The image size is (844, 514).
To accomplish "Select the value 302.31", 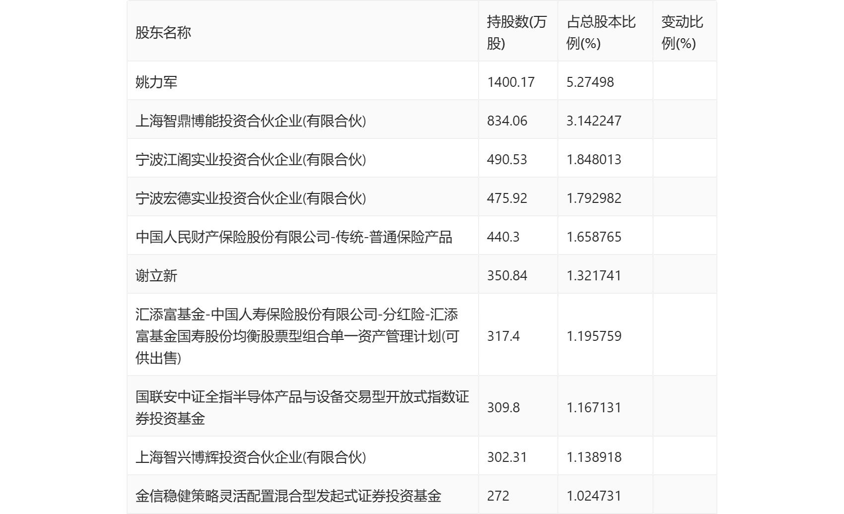I will point(507,457).
